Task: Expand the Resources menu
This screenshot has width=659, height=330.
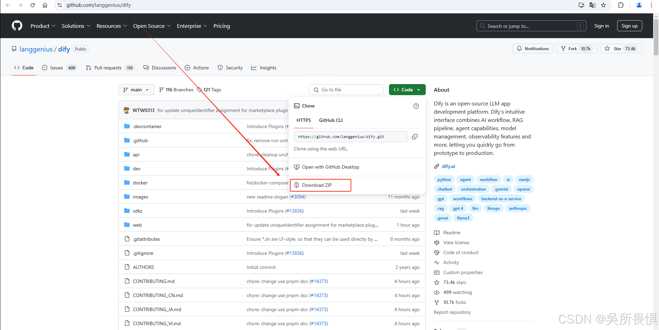Action: [111, 26]
